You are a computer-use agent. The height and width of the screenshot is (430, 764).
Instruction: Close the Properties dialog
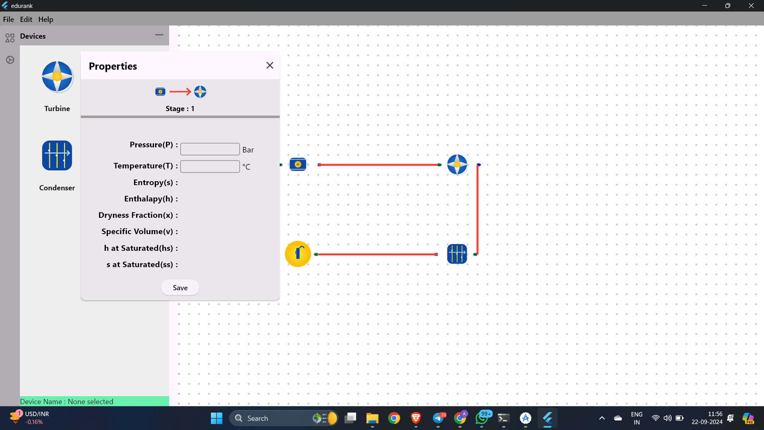click(x=270, y=65)
